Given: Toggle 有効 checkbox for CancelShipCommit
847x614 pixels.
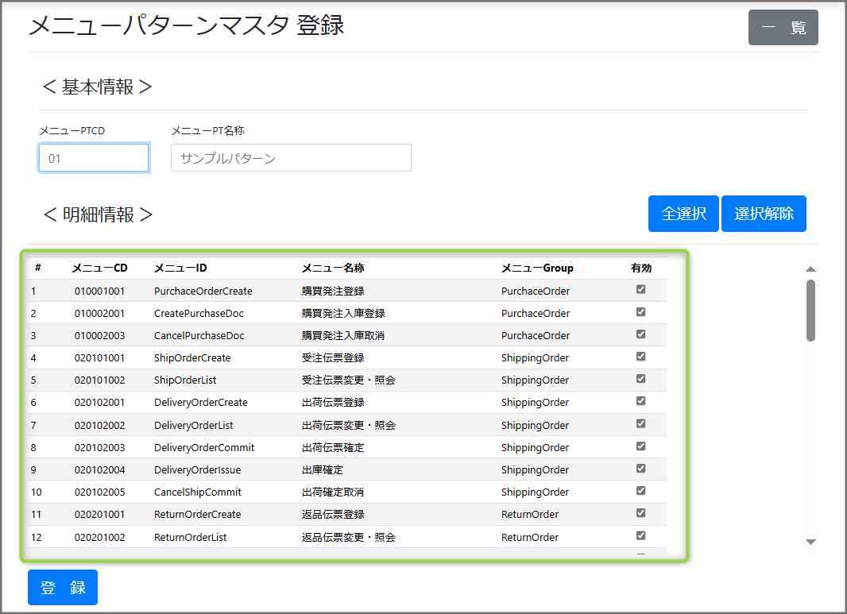Looking at the screenshot, I should (x=641, y=491).
